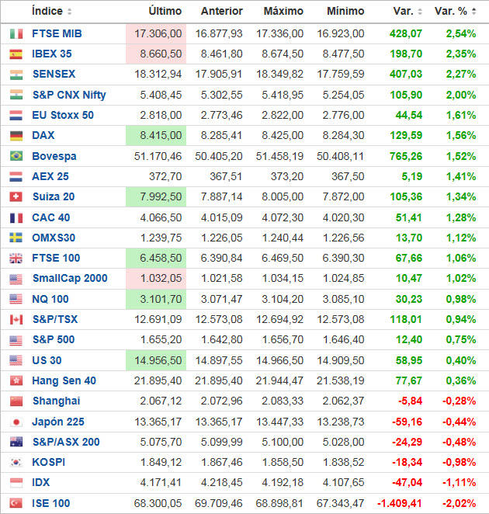The height and width of the screenshot is (514, 489).
Task: Click the Máximo column header
Action: pos(283,12)
